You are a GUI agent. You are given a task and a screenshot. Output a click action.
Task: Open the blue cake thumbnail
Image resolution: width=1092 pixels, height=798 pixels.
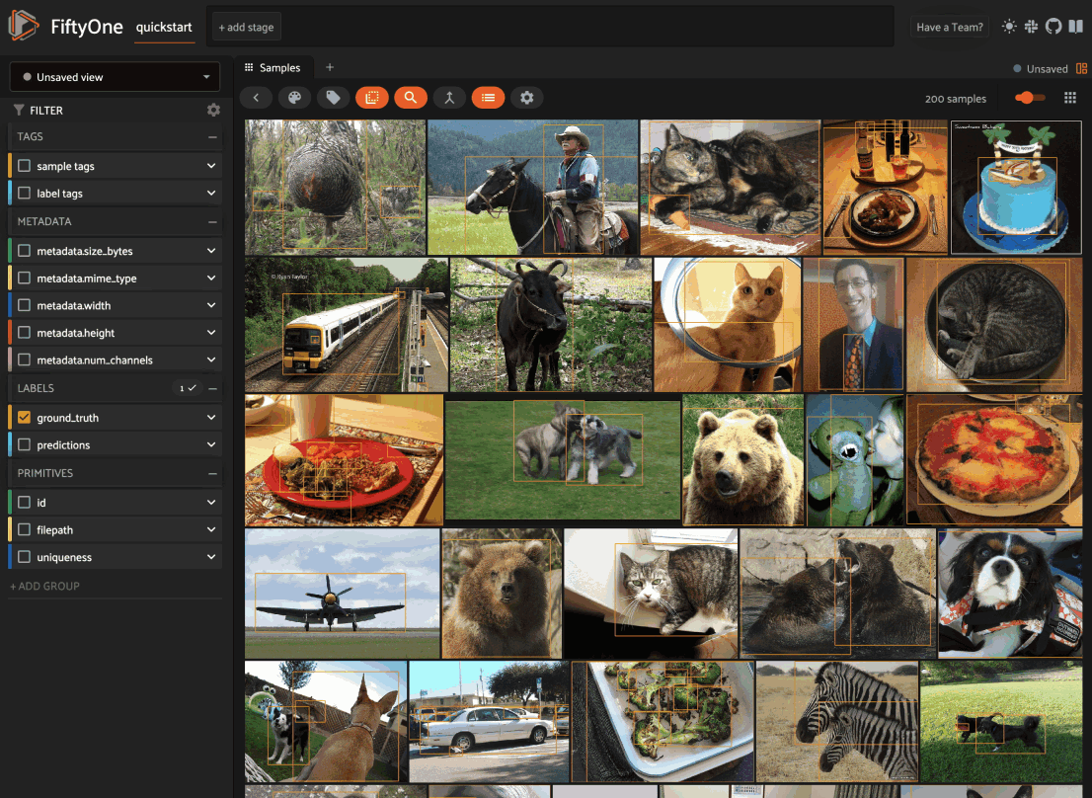tap(1016, 187)
